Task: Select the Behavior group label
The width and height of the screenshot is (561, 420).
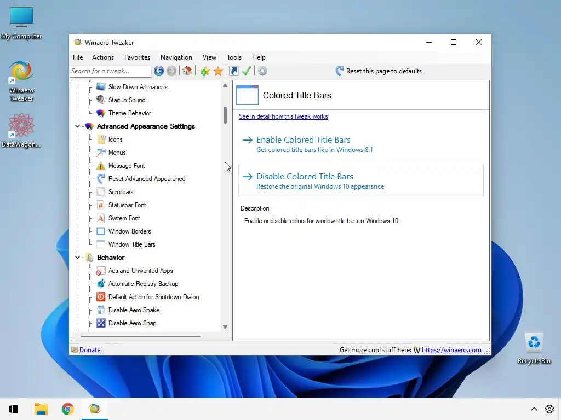Action: [111, 258]
